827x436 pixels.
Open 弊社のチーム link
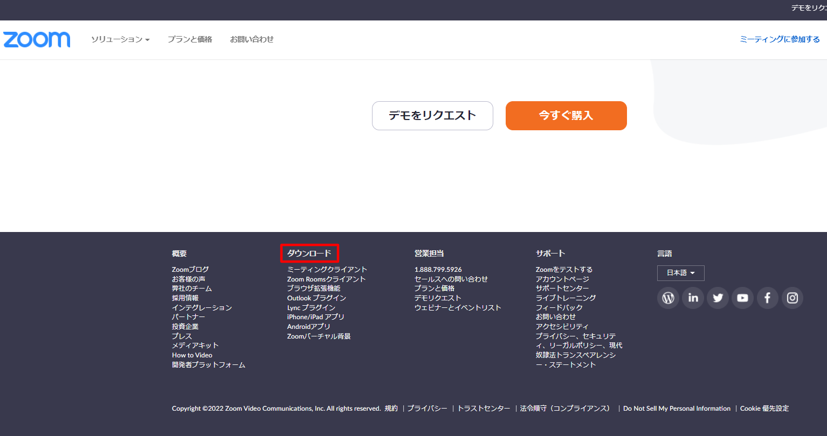tap(192, 289)
